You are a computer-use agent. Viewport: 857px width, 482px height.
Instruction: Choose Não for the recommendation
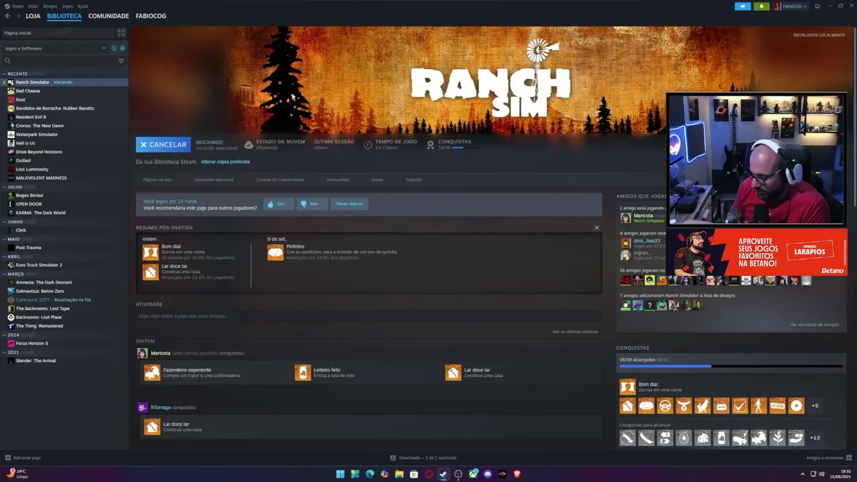coord(311,204)
